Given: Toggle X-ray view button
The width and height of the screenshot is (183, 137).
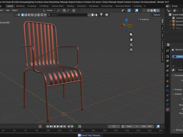Looking at the screenshot, I should point(144,11).
